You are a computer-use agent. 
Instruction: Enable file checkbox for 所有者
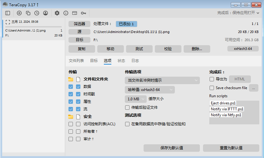(x=78, y=132)
